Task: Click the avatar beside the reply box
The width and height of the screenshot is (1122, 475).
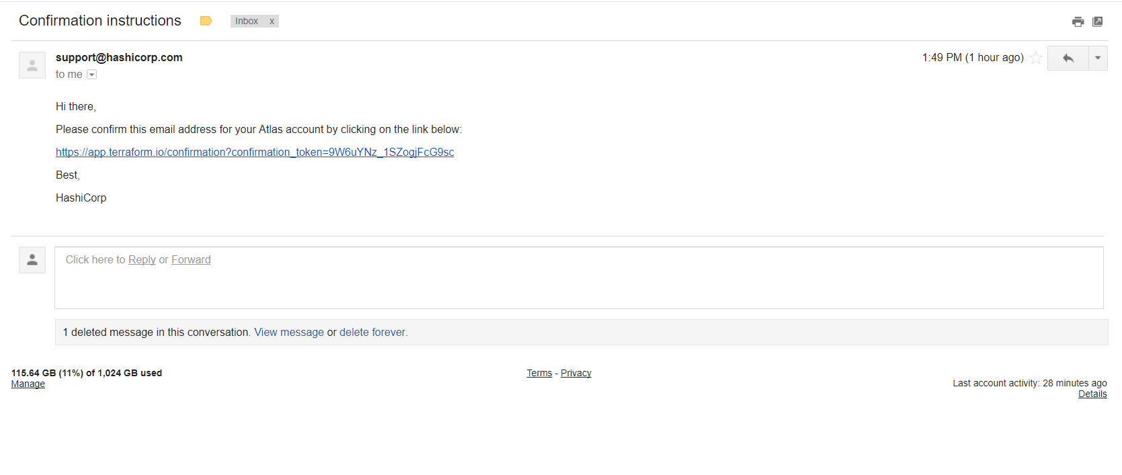Action: point(32,260)
